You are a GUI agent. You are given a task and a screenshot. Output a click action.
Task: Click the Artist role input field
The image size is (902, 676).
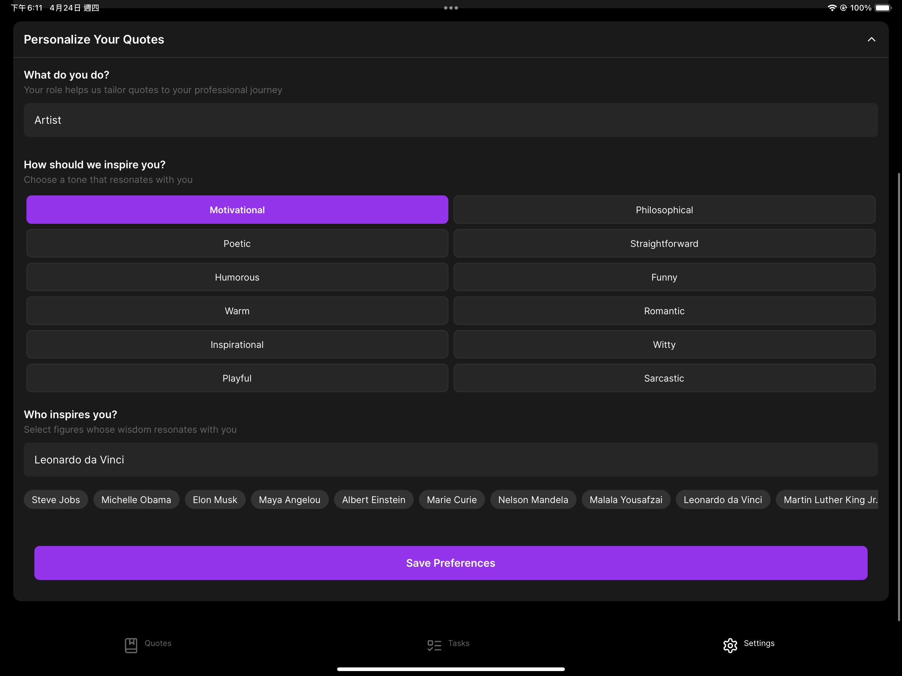coord(451,120)
